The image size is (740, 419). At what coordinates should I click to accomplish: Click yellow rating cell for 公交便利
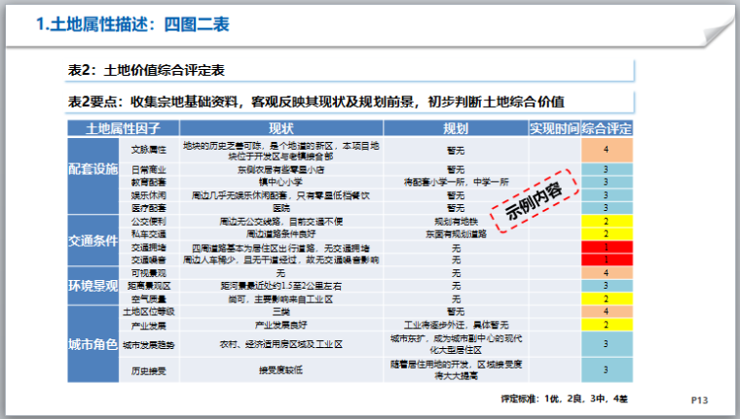click(x=606, y=222)
